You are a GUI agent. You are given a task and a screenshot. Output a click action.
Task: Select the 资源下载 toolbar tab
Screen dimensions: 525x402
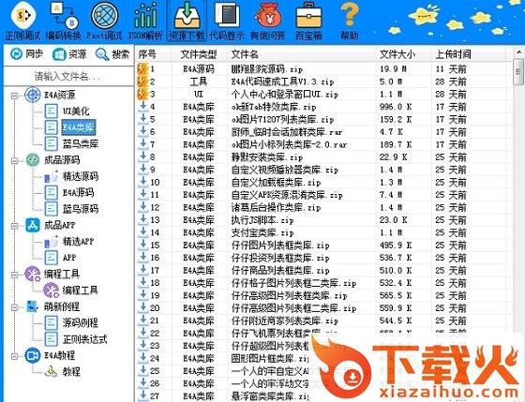(187, 21)
